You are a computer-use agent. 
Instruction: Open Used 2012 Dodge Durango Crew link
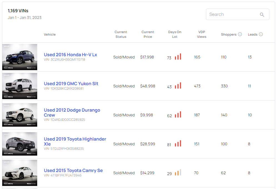tap(72, 110)
